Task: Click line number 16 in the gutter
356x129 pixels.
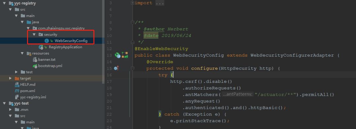Action: (x=109, y=75)
